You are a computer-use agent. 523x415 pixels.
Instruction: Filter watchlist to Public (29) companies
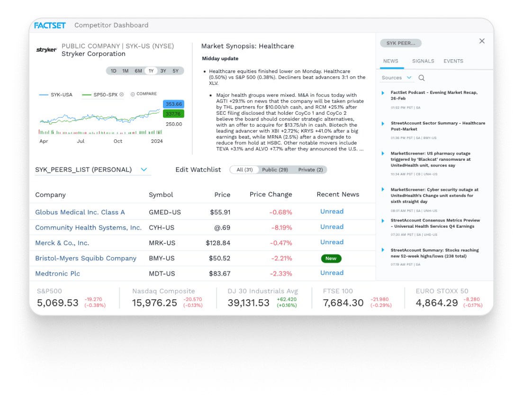click(275, 170)
